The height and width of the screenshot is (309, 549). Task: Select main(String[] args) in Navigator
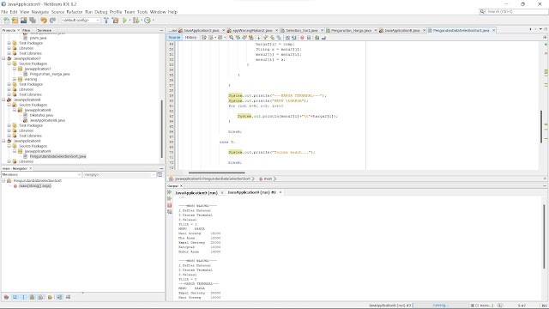(35, 186)
